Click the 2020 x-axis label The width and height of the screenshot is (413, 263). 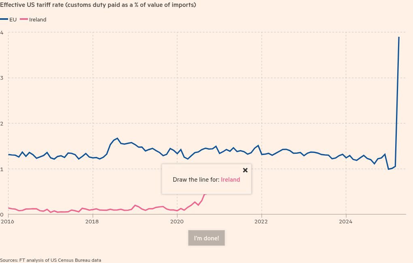177,221
